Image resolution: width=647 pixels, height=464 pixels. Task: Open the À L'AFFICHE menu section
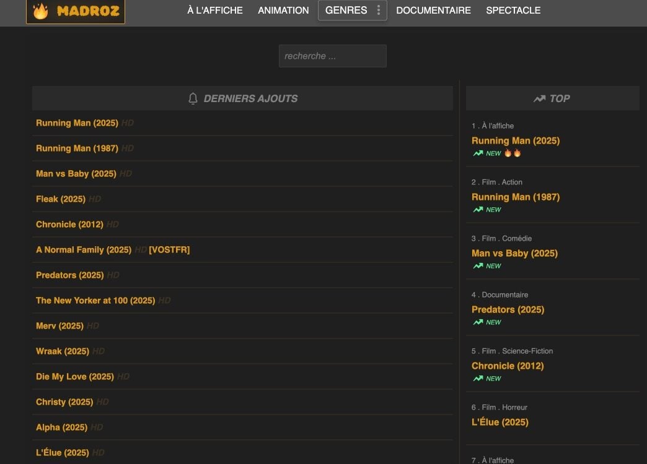point(215,11)
